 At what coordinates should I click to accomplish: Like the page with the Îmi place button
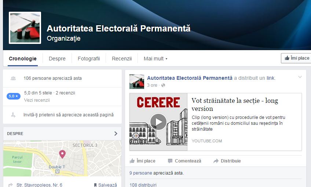coord(297,58)
